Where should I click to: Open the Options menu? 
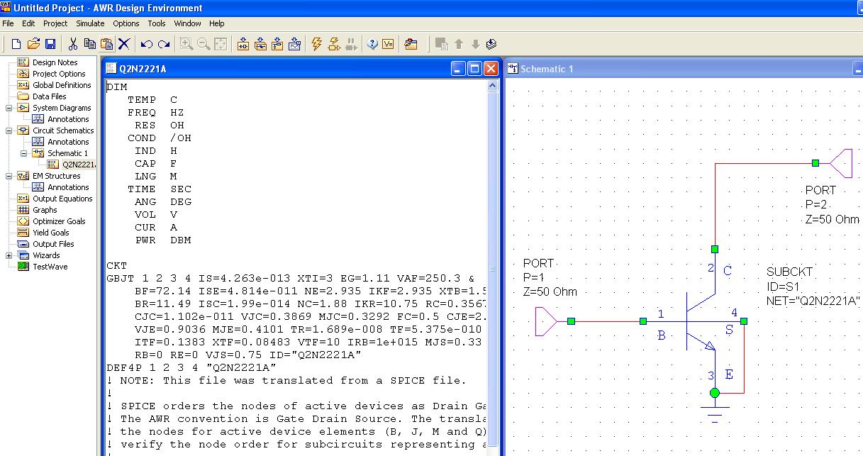pyautogui.click(x=126, y=23)
